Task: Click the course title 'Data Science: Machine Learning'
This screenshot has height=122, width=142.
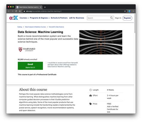Action: 40,32
